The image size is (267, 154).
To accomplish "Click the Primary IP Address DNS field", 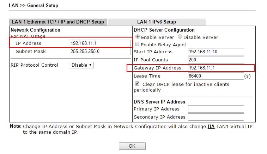I will pyautogui.click(x=216, y=109).
